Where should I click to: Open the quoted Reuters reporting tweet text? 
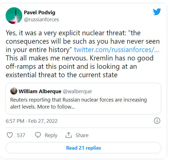(78, 103)
